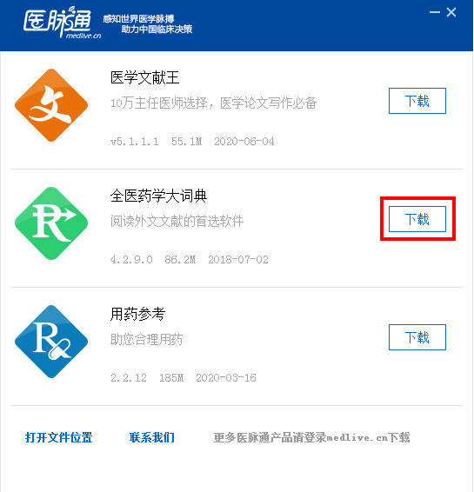Click the orange 医学文献王 app icon

click(x=51, y=105)
